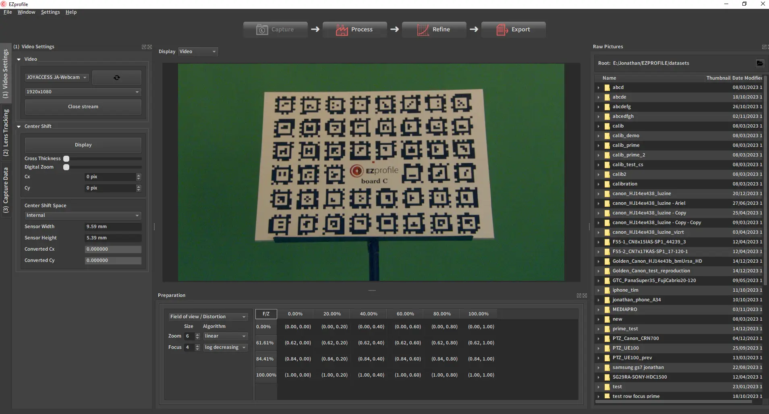The height and width of the screenshot is (414, 769).
Task: Open the root folder browse icon
Action: tap(759, 63)
